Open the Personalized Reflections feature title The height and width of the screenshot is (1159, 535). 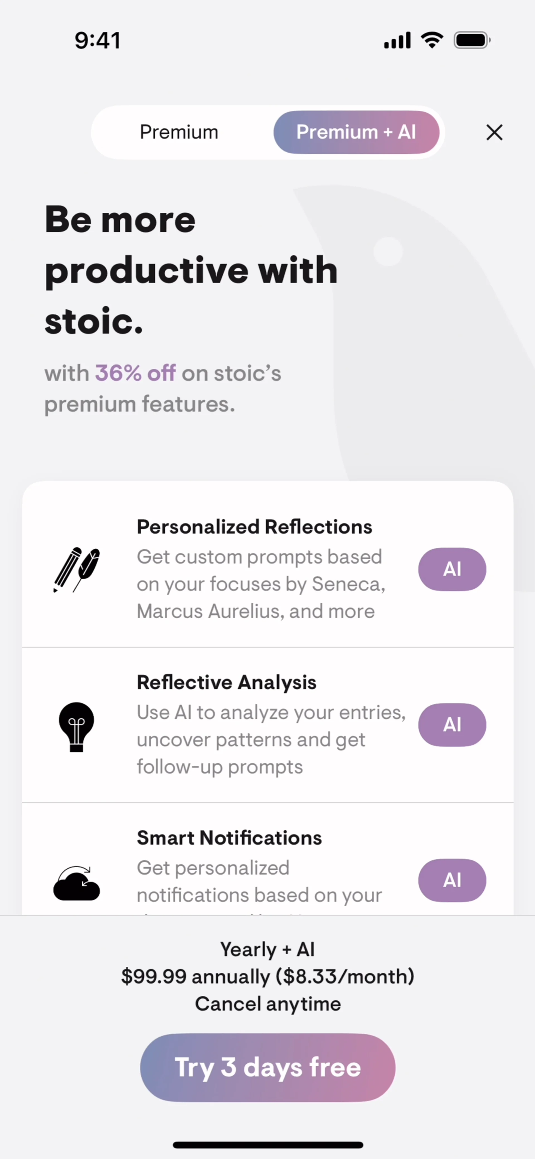pyautogui.click(x=254, y=527)
